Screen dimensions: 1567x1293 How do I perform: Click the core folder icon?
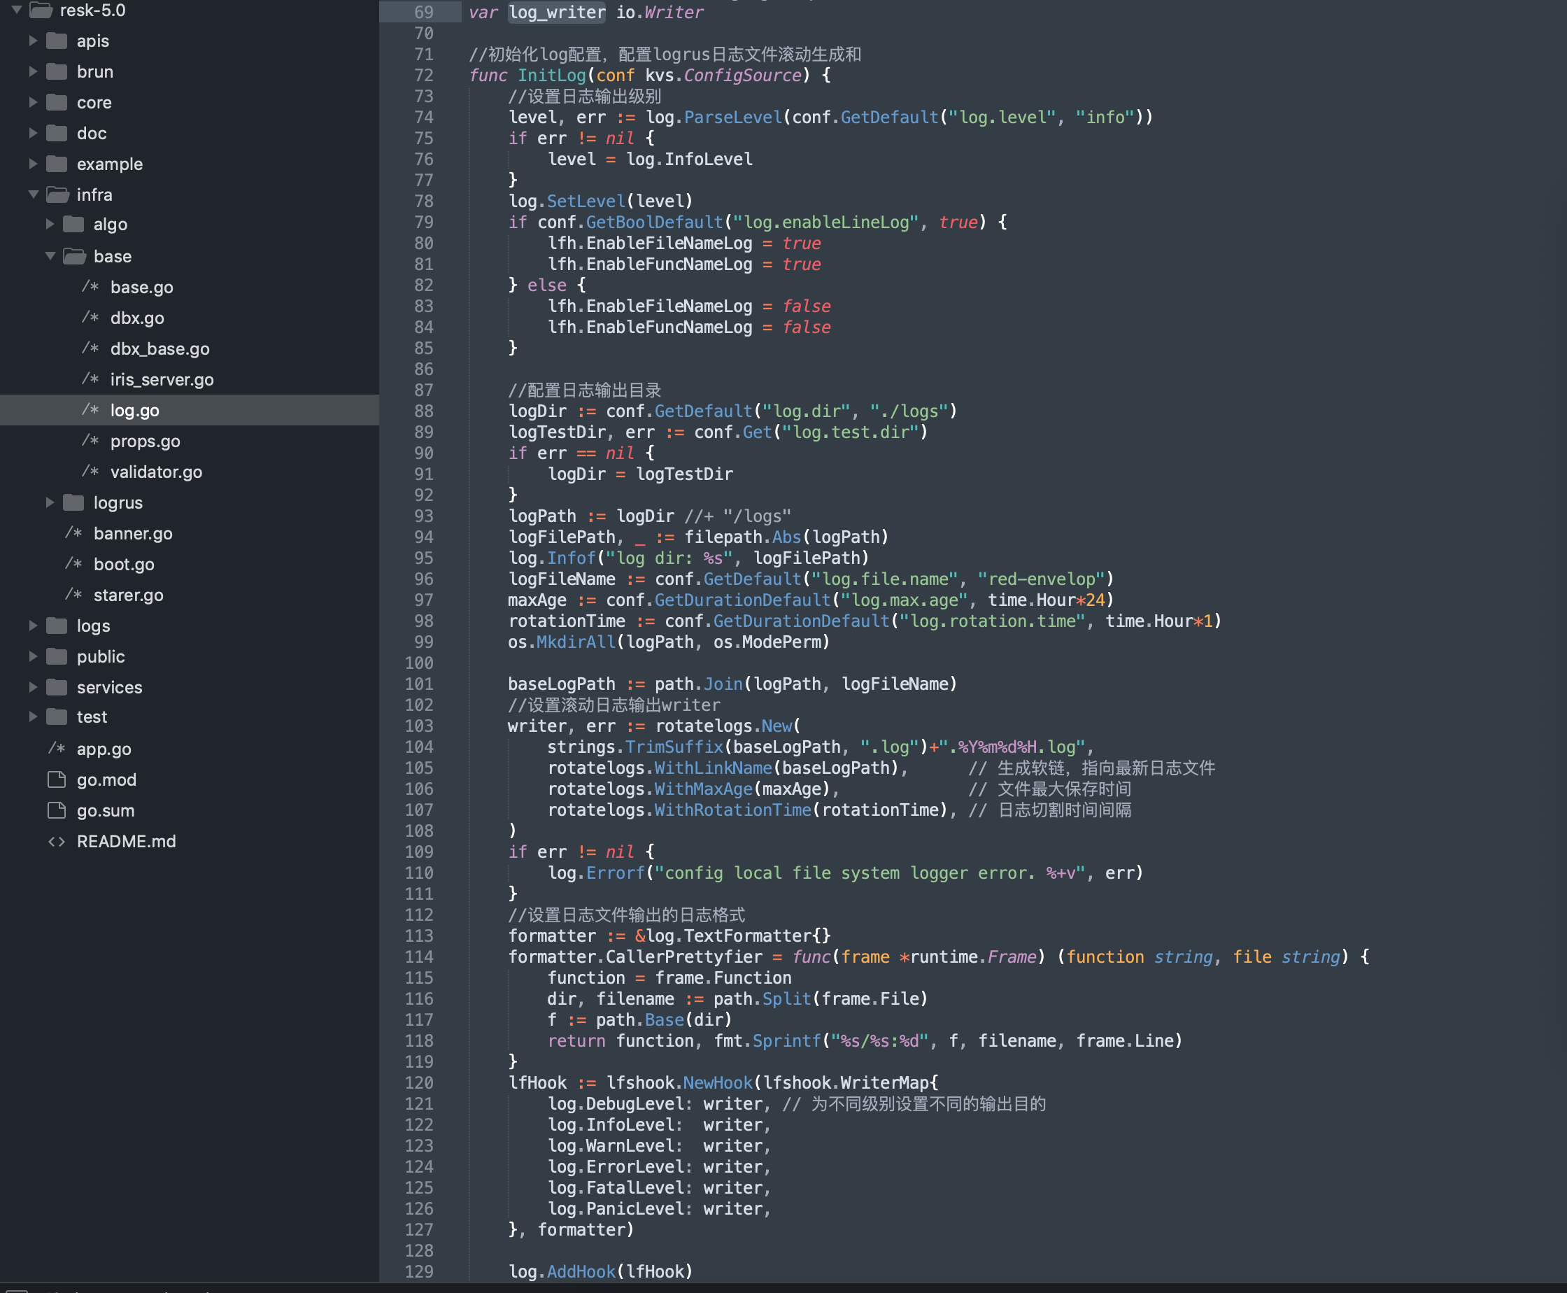point(57,102)
